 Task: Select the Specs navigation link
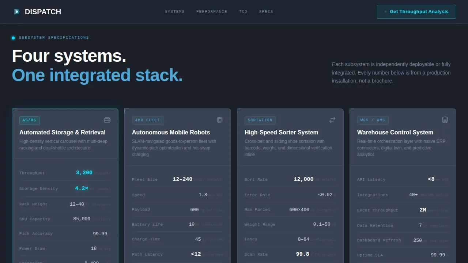click(266, 12)
